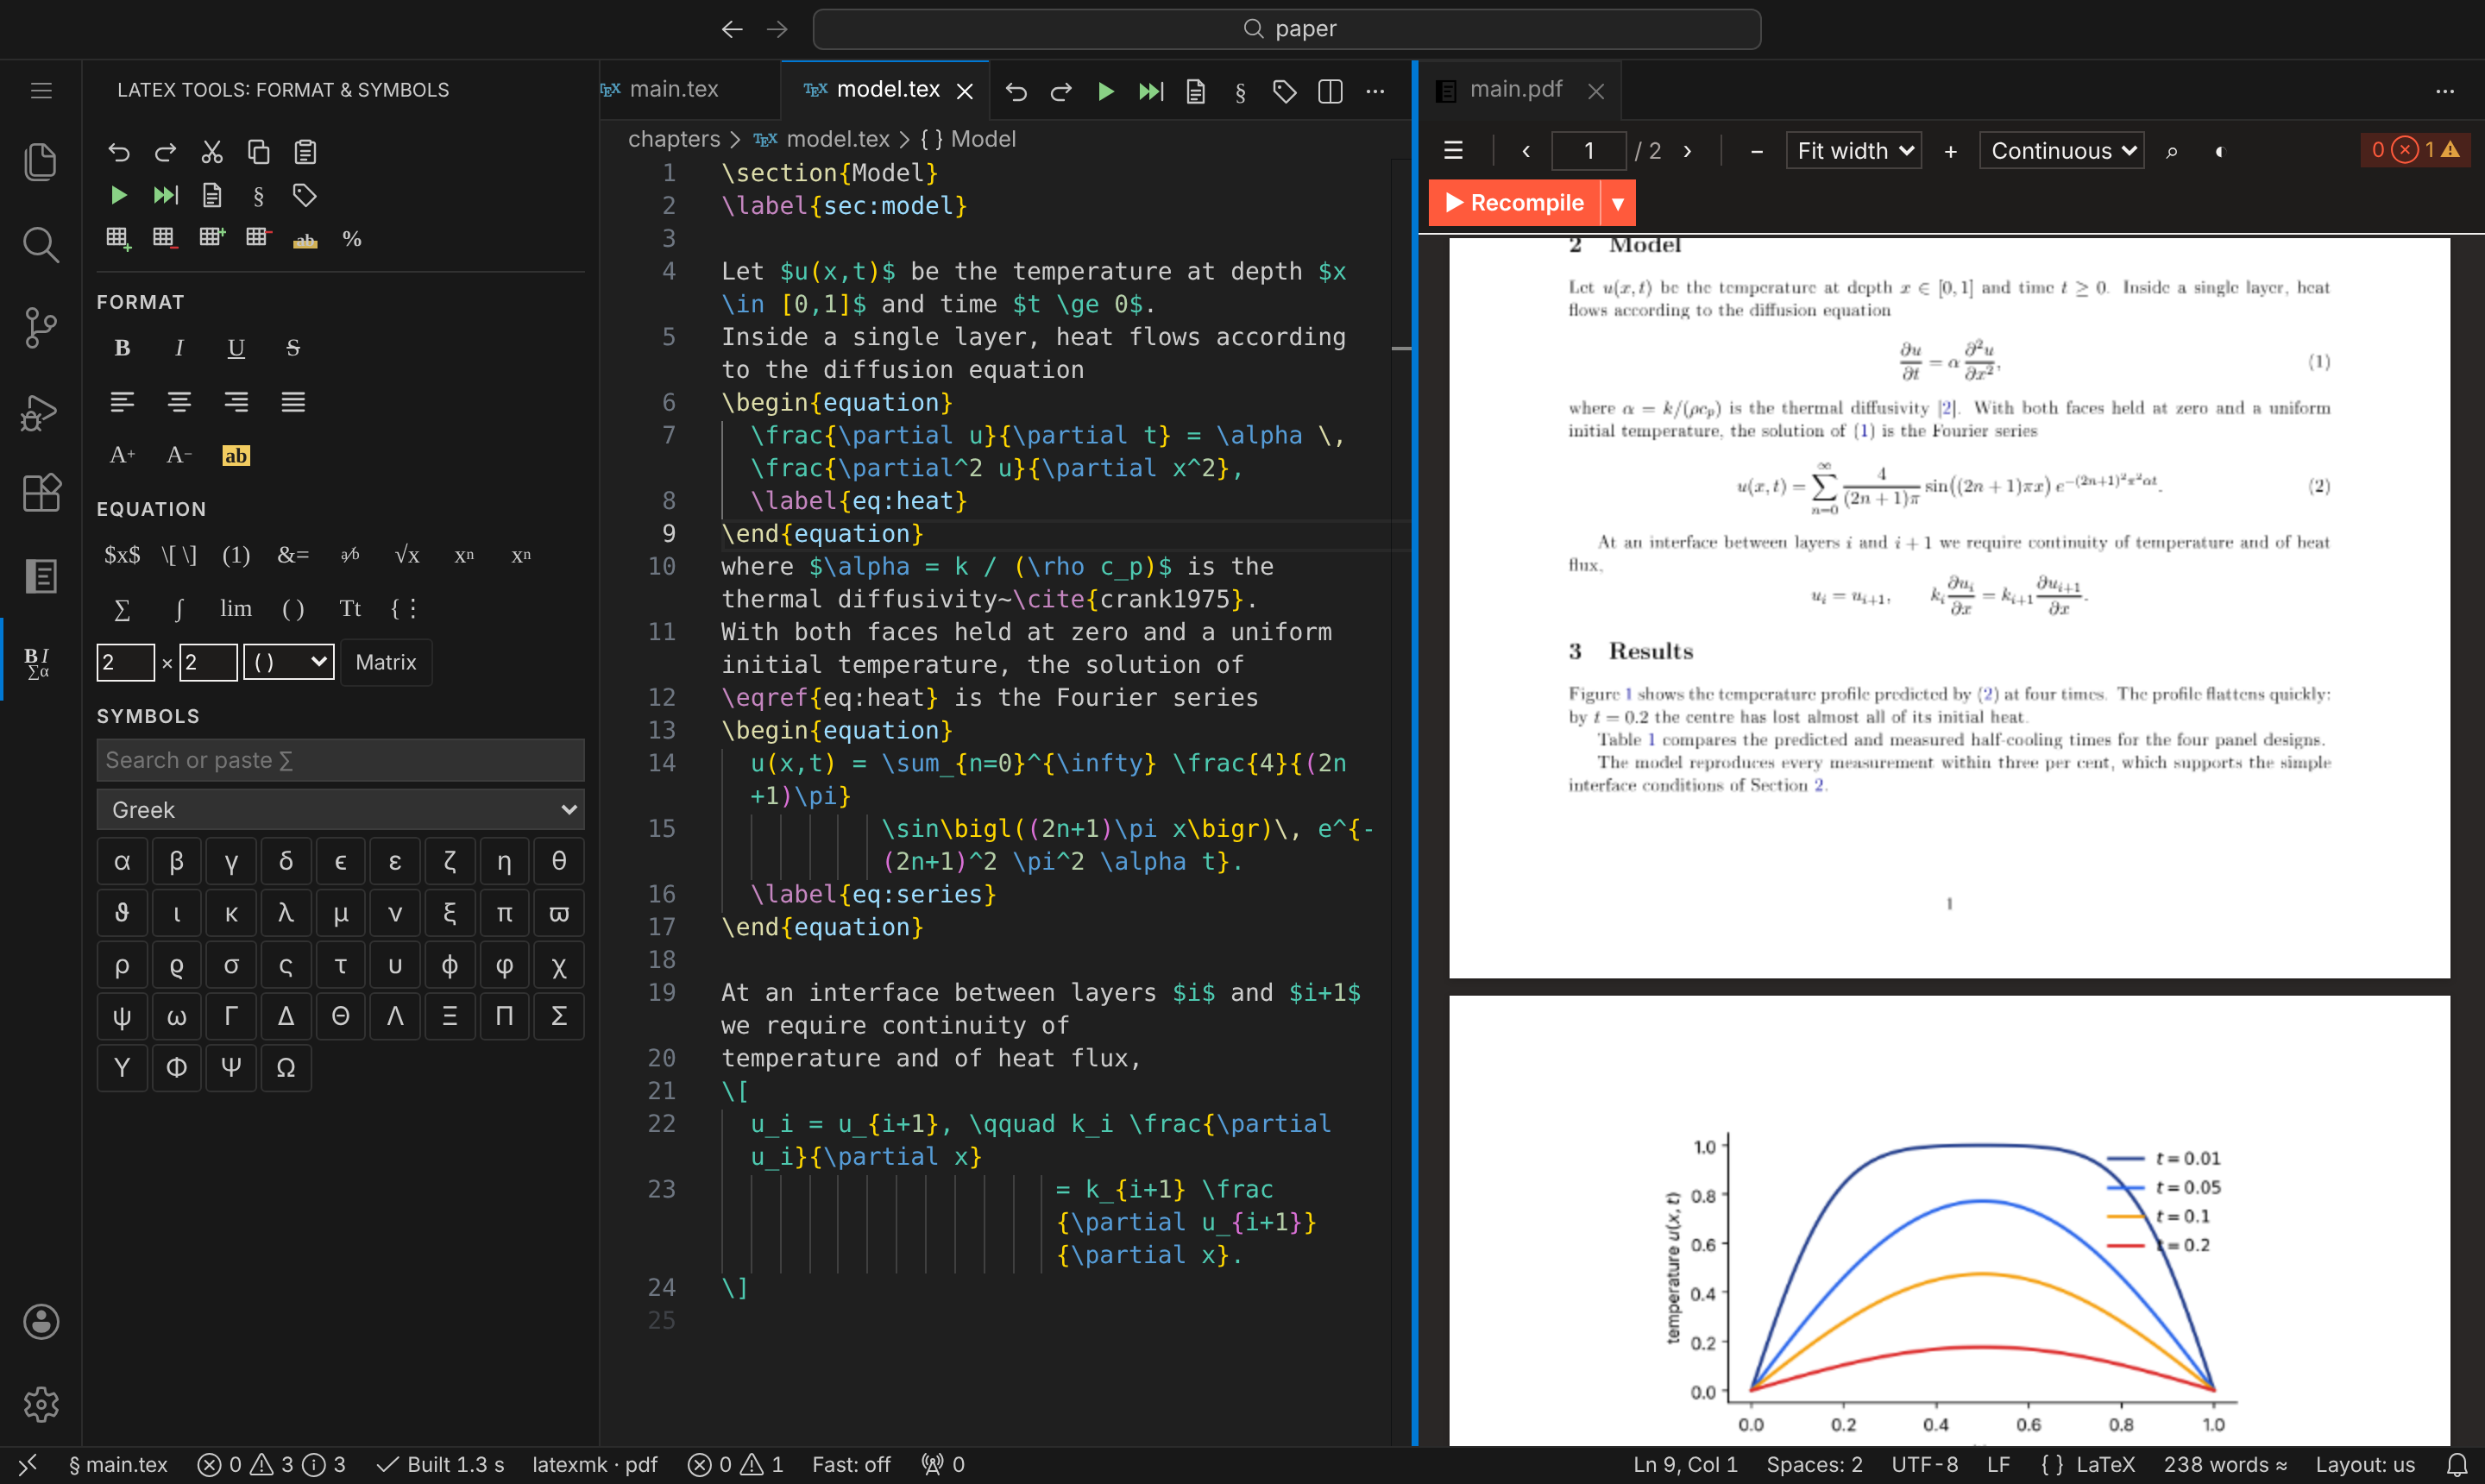
Task: Click Justify align icon
Action: 293,402
